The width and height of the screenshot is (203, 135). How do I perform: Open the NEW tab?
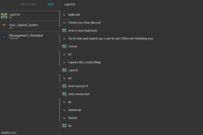pos(51,5)
